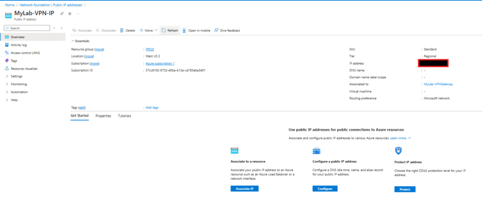The height and width of the screenshot is (206, 482).
Task: Focus the sidebar Search box
Action: point(27,28)
